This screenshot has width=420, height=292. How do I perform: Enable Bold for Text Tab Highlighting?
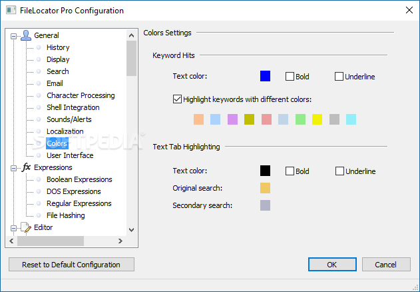(x=290, y=171)
